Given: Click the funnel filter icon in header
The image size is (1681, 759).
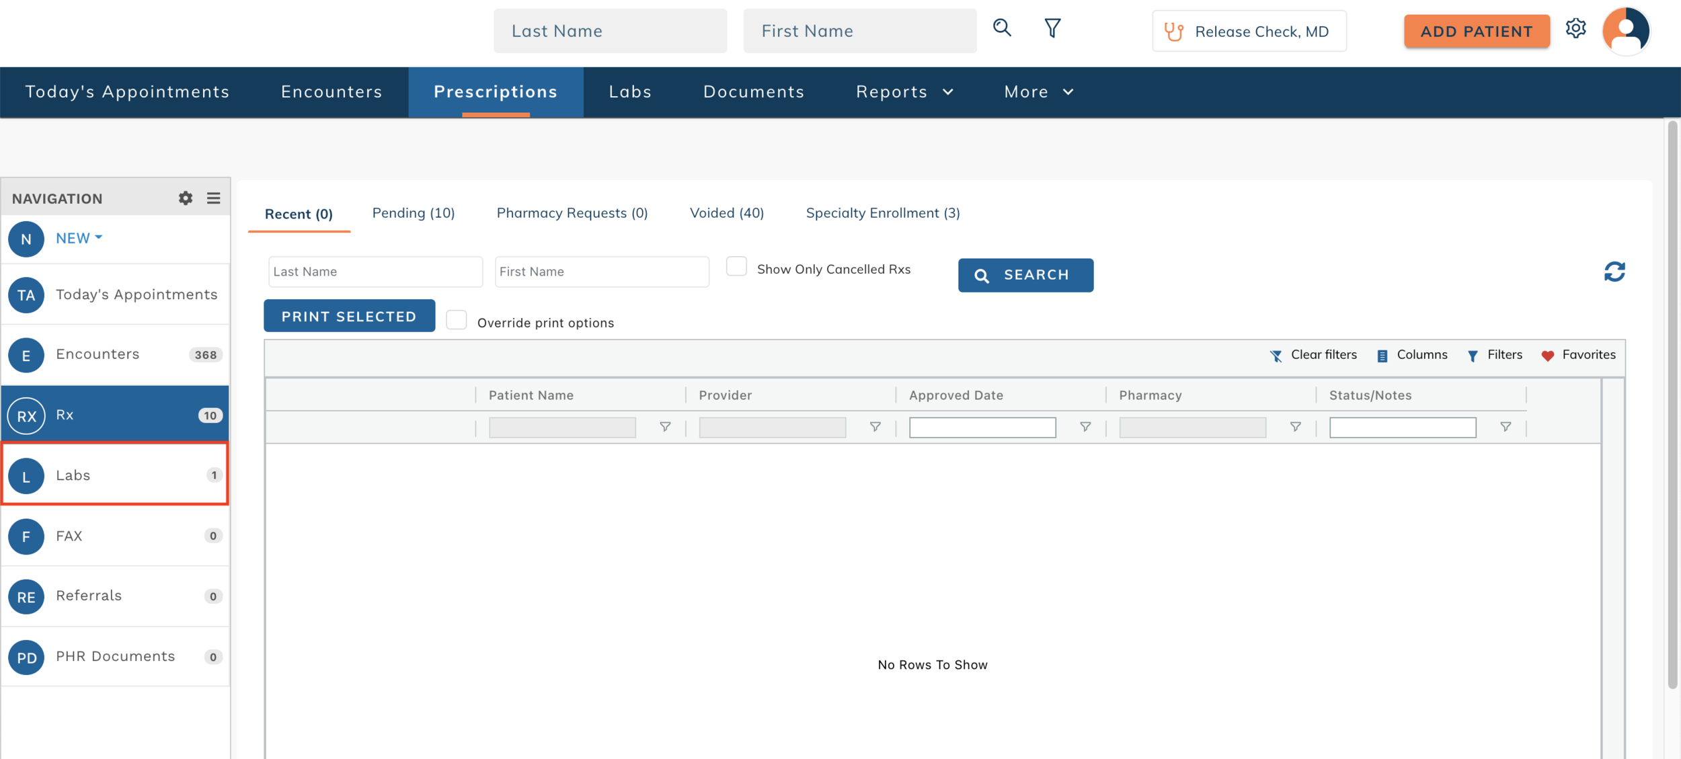Looking at the screenshot, I should (x=1052, y=28).
